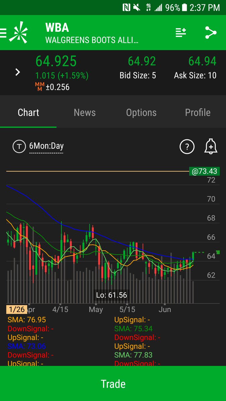This screenshot has width=226, height=401.
Task: Tap the SMA: 76.95 study value
Action: point(27,320)
